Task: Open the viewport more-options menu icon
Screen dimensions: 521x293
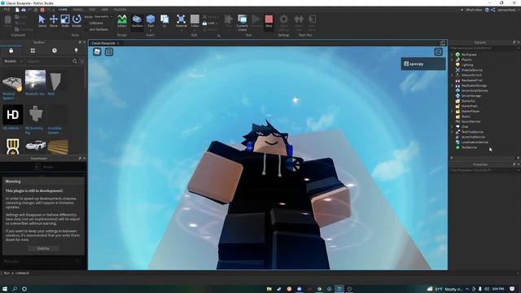Action: coord(439,52)
